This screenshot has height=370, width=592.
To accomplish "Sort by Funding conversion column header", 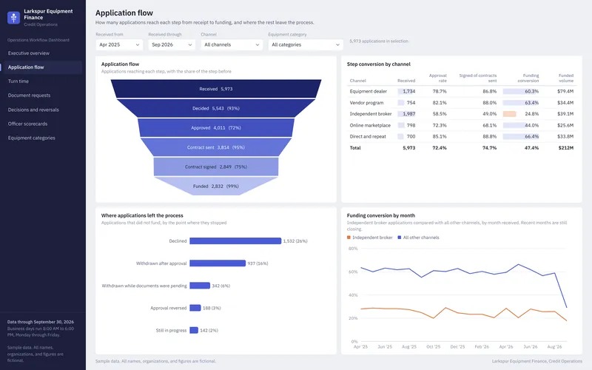I will point(528,78).
